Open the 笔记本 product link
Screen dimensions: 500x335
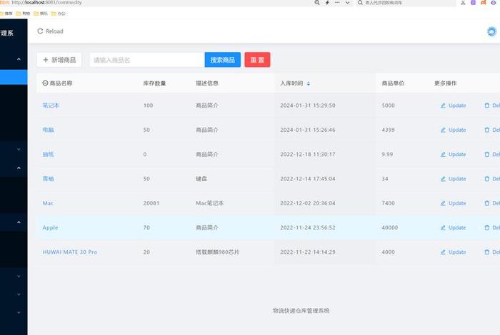click(x=51, y=105)
